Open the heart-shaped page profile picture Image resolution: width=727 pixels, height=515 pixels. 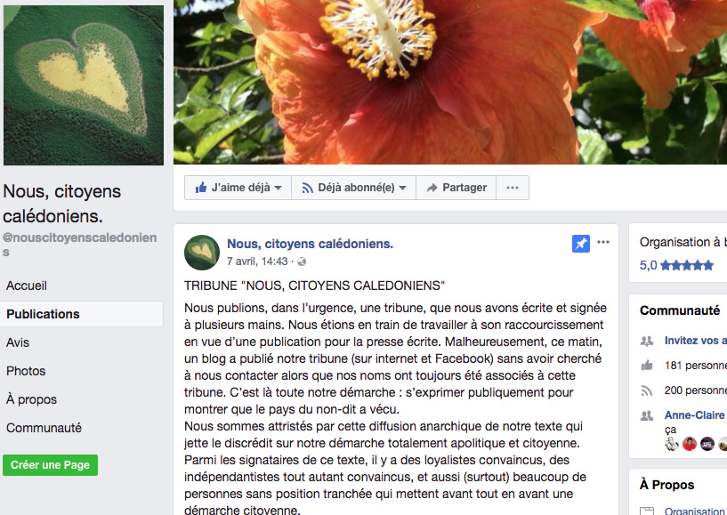84,85
